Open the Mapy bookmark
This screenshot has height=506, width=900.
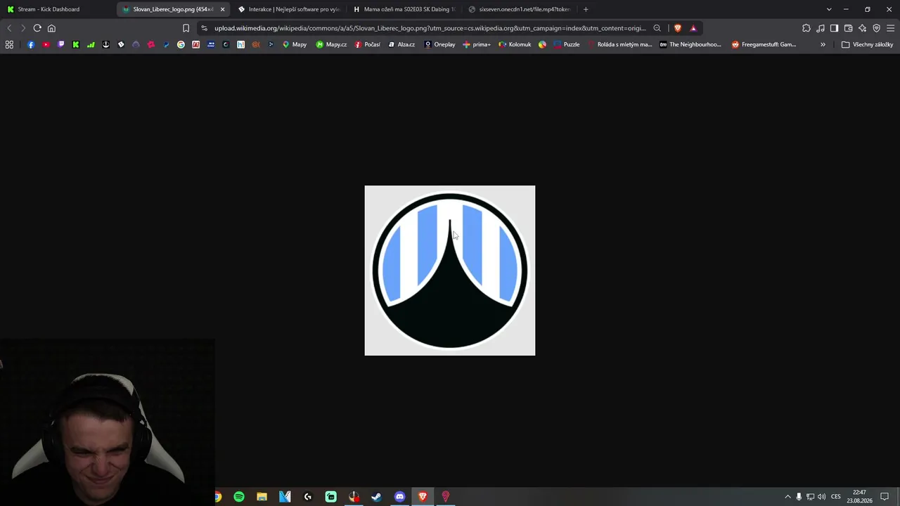pyautogui.click(x=295, y=44)
